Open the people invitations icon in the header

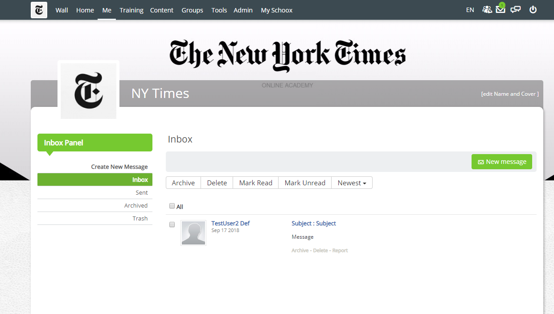[487, 9]
